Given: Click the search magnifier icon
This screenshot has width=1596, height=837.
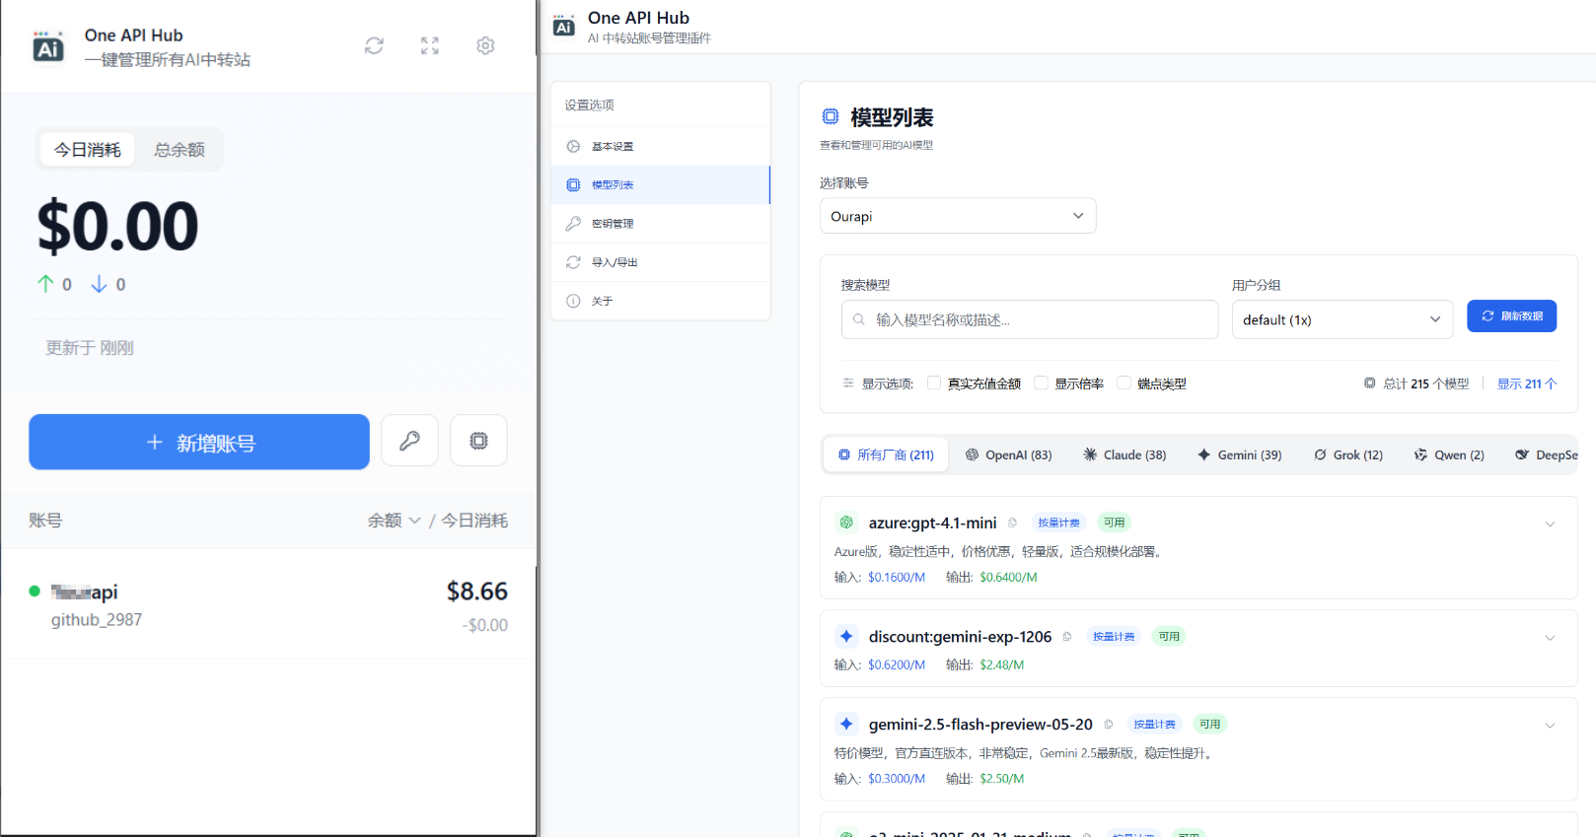Looking at the screenshot, I should 859,319.
